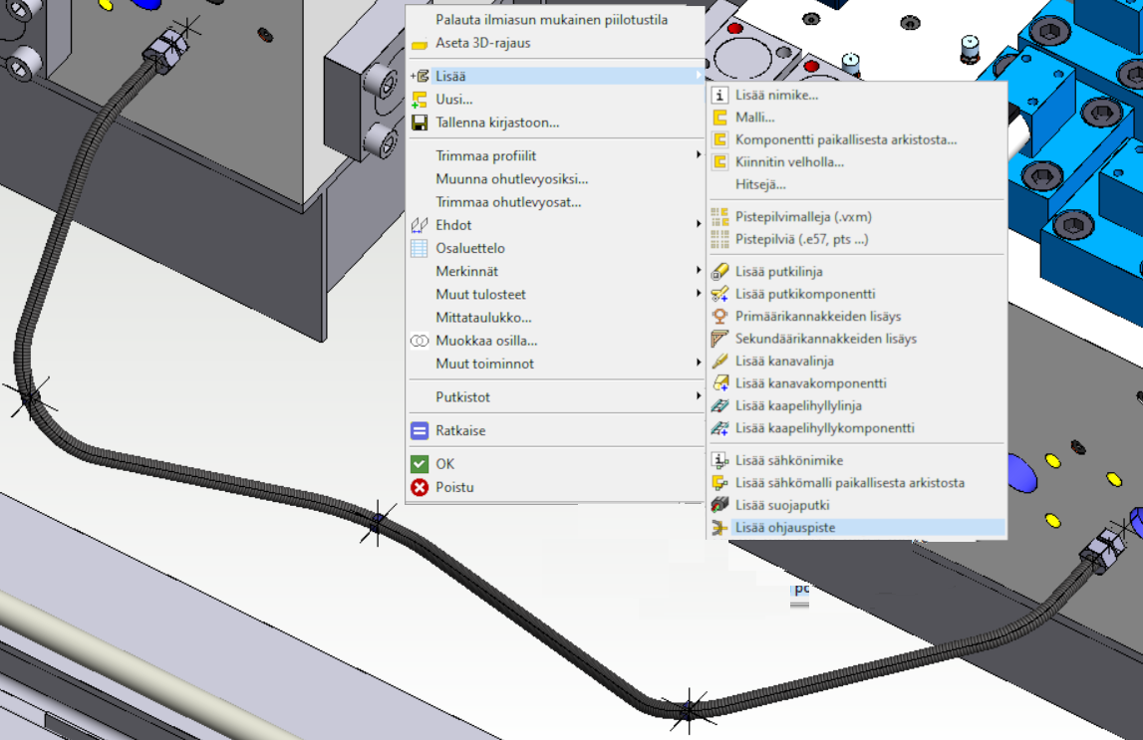Click the Tallenna kirjastoon disk icon
This screenshot has height=740, width=1143.
pos(420,123)
